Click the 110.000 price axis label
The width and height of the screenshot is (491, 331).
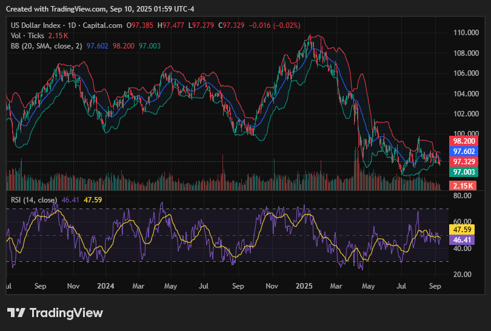(x=466, y=33)
